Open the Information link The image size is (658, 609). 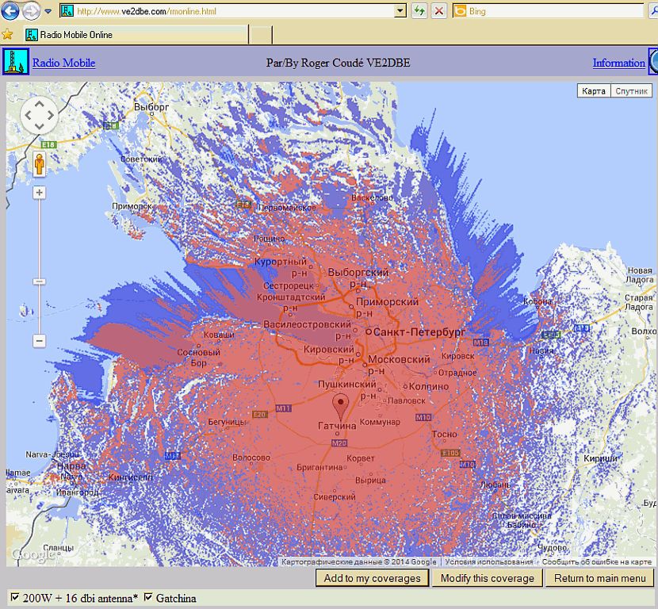coord(618,63)
